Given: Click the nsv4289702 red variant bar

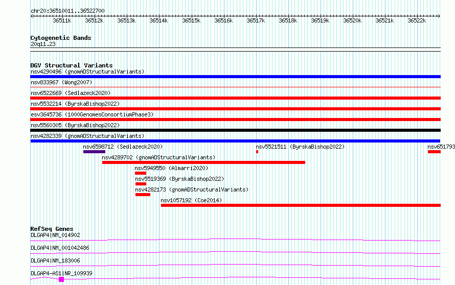Looking at the screenshot, I should pyautogui.click(x=203, y=162).
